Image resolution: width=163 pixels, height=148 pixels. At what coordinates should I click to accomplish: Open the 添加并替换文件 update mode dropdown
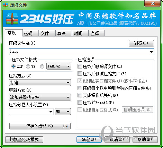click(40, 97)
